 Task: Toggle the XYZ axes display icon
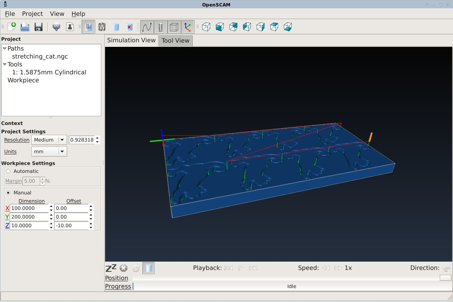click(188, 27)
